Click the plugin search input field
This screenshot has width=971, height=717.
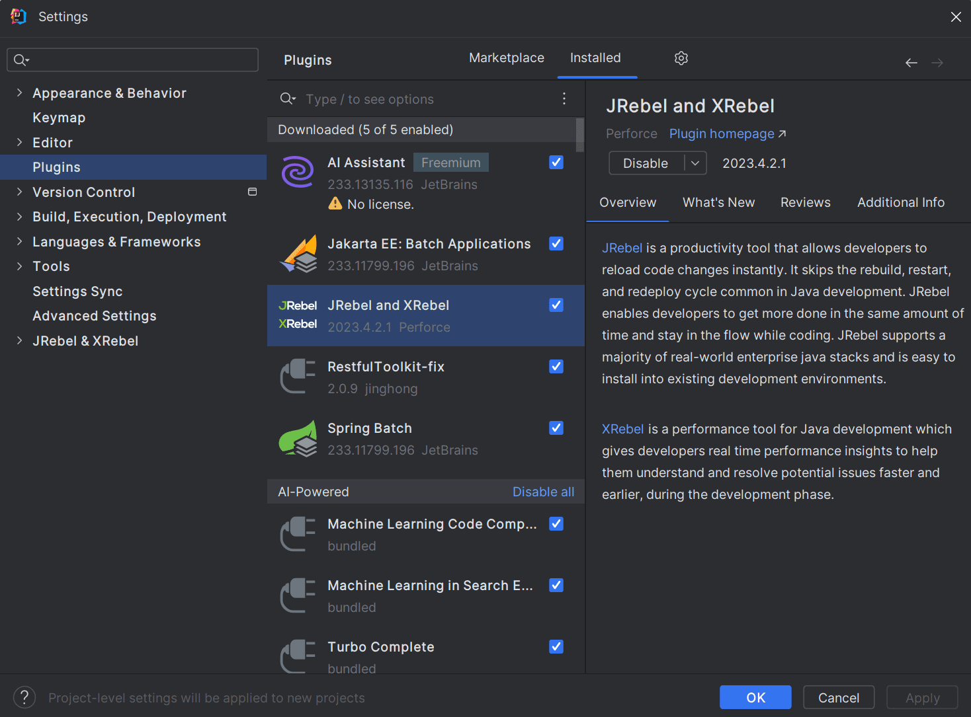(x=423, y=99)
